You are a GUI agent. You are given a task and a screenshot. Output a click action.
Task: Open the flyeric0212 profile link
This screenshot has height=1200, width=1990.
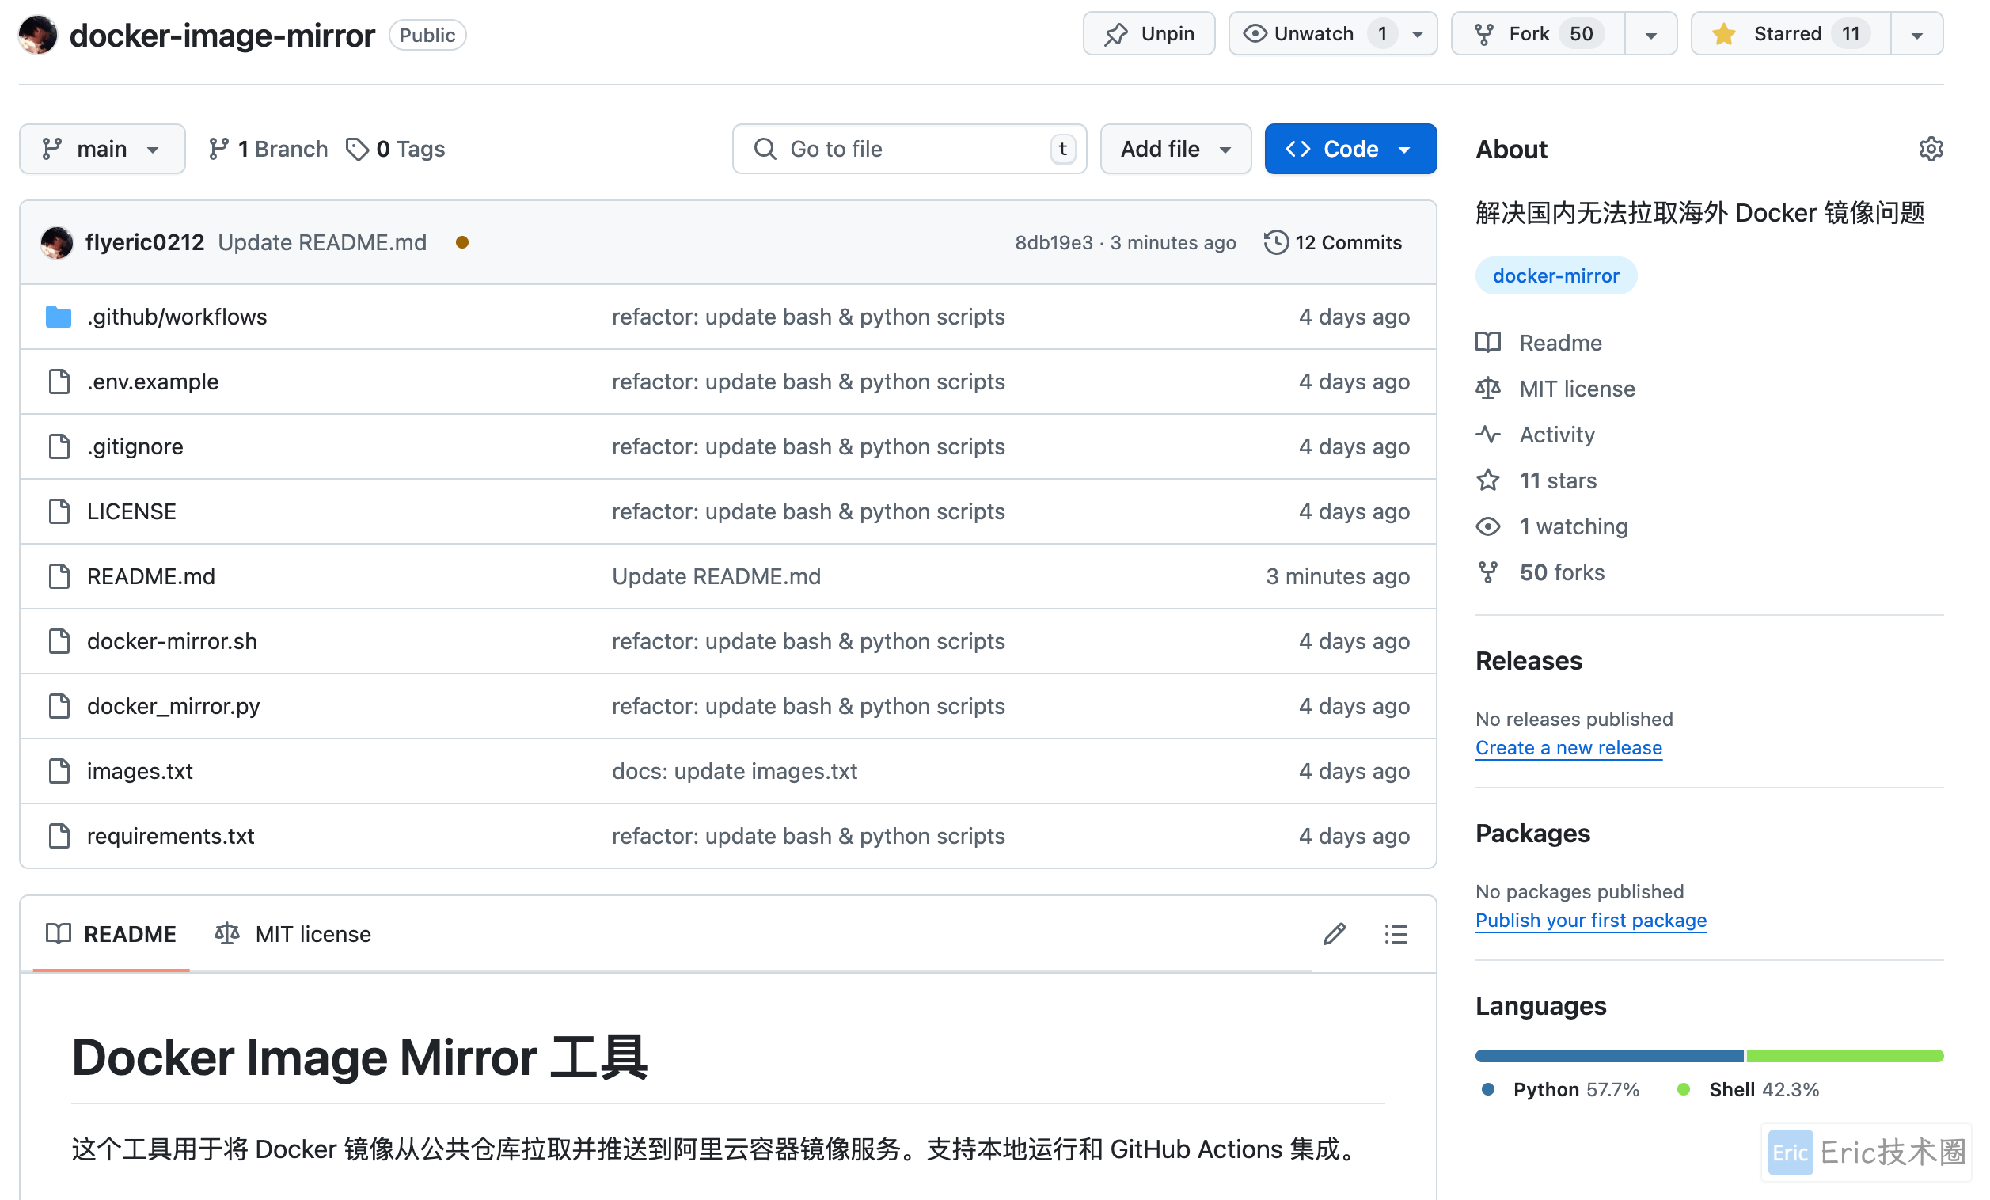click(x=145, y=242)
